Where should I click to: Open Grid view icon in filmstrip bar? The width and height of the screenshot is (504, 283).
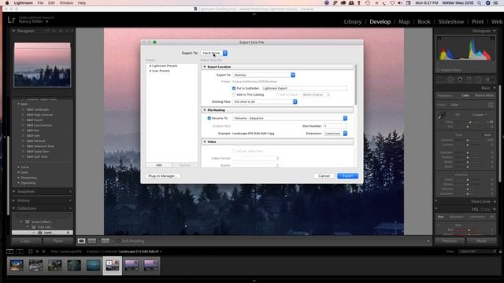coord(31,252)
